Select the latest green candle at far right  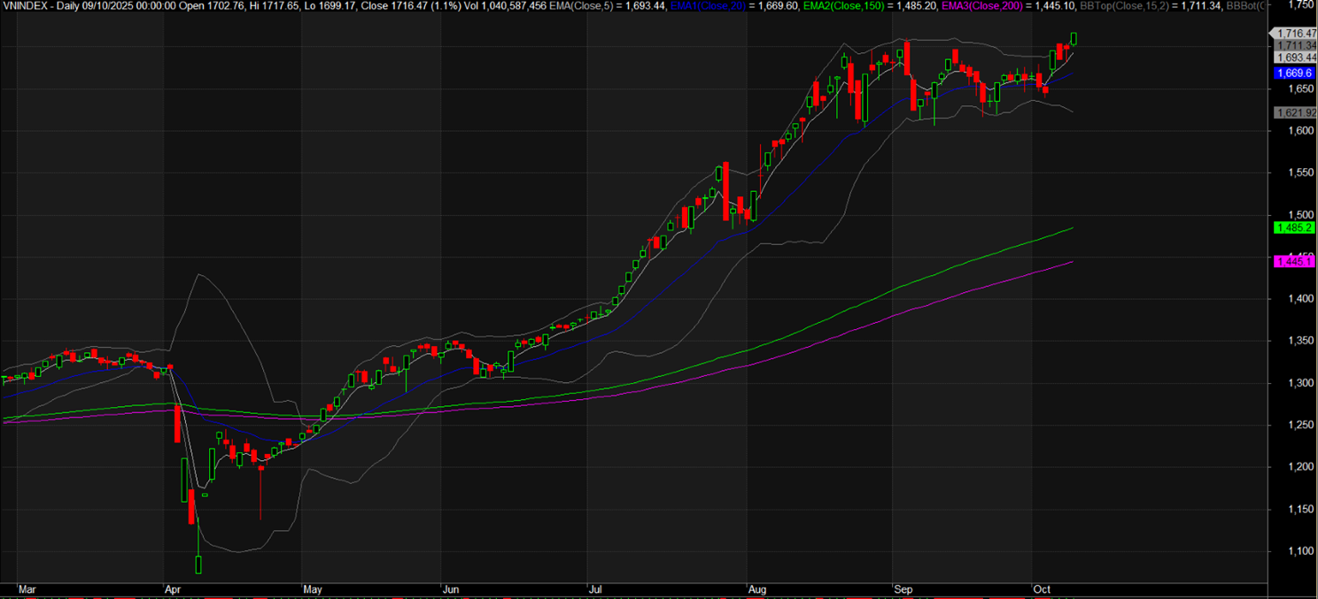pyautogui.click(x=1074, y=38)
